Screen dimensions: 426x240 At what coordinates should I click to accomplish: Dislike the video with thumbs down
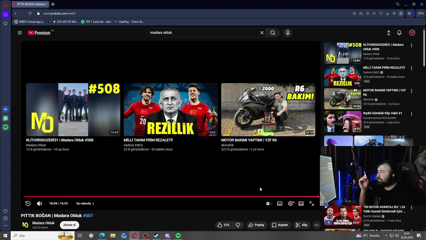[x=238, y=225]
